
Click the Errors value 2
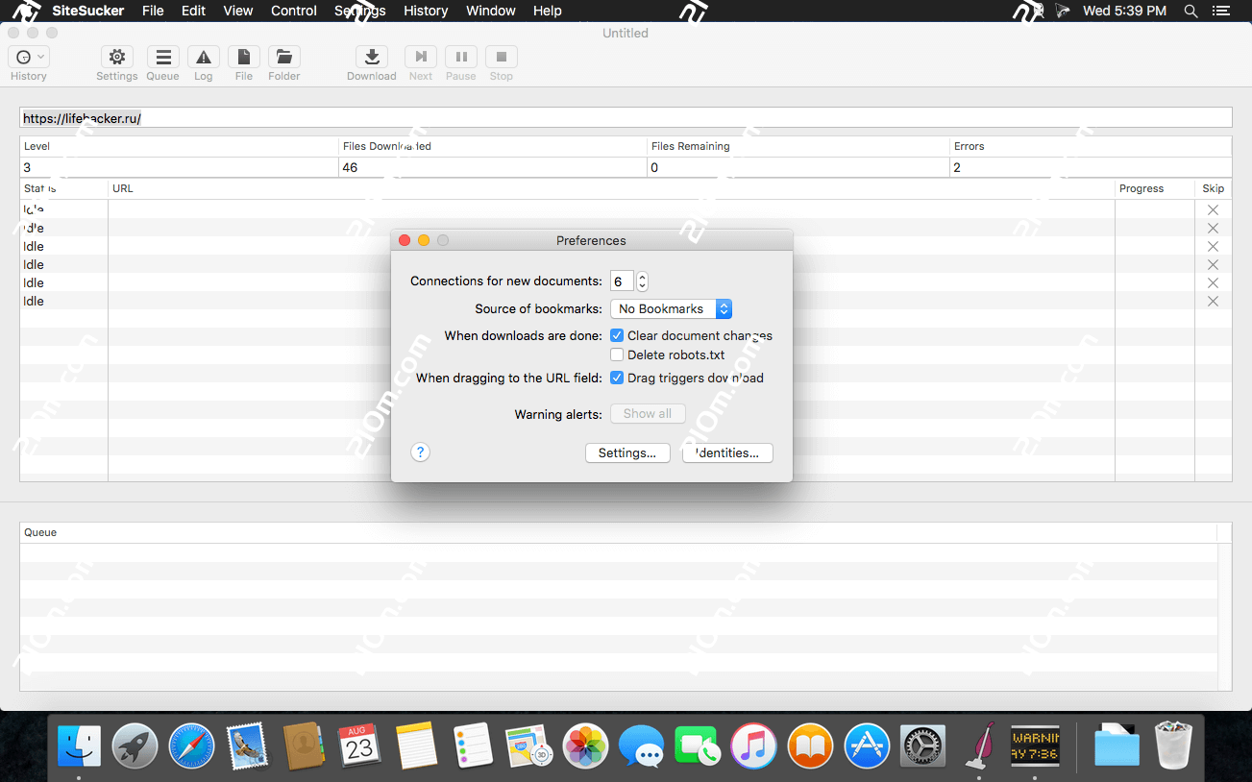click(x=957, y=167)
